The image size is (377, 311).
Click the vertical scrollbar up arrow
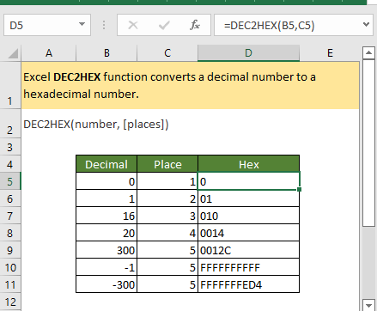368,53
